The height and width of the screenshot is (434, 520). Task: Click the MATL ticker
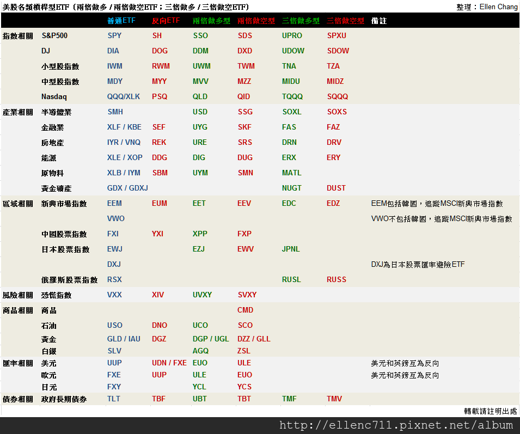(x=291, y=173)
